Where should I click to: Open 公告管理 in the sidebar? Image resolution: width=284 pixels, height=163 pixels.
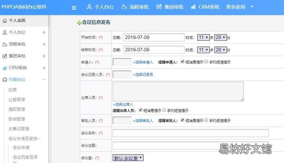[x=17, y=100]
